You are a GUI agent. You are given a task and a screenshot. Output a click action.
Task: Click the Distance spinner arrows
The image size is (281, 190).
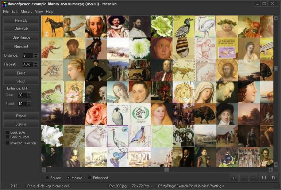pos(36,56)
